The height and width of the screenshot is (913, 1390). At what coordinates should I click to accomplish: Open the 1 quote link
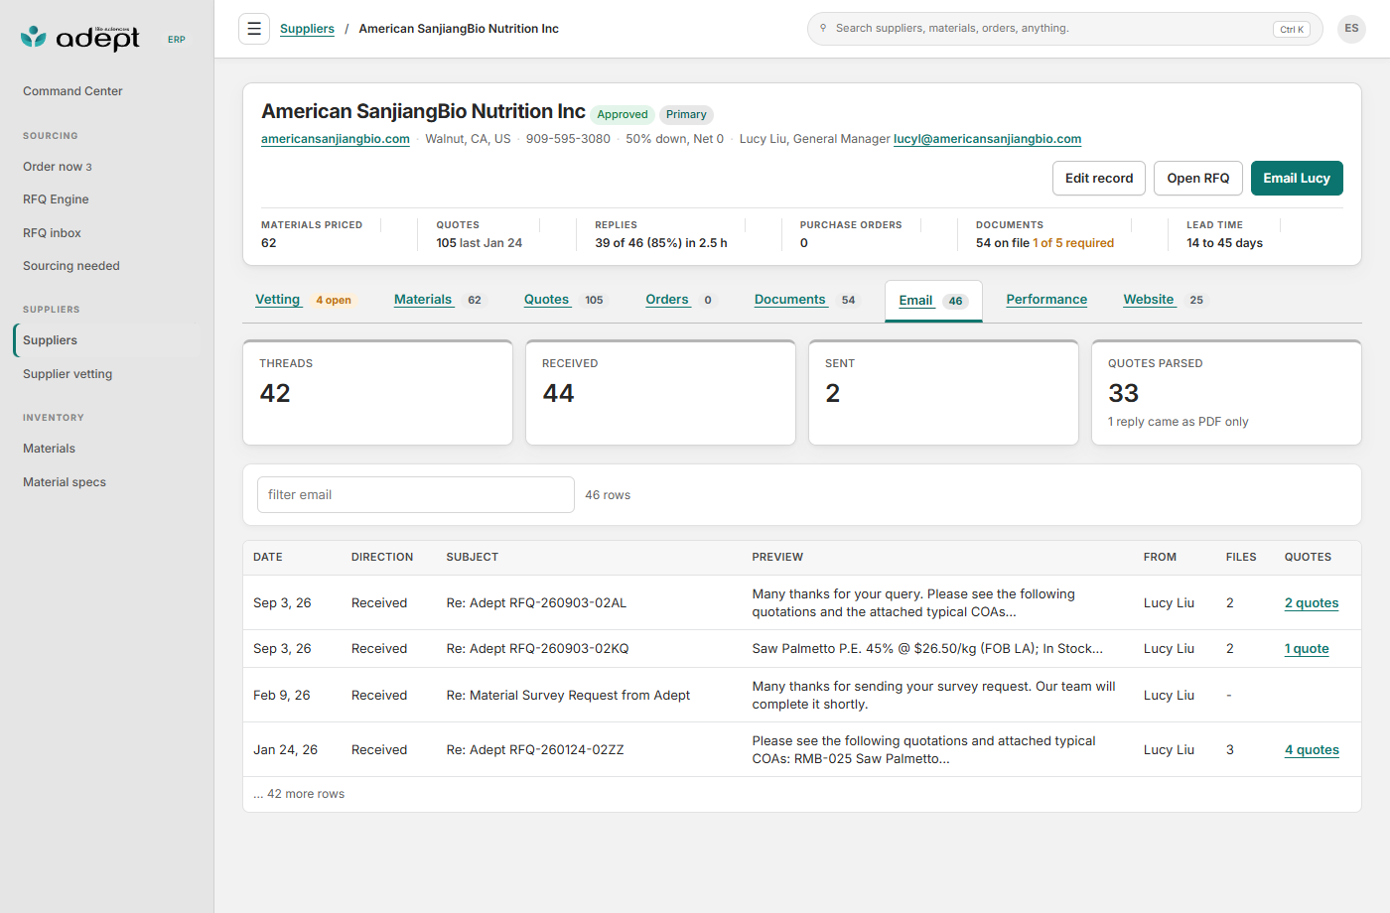[x=1307, y=649]
